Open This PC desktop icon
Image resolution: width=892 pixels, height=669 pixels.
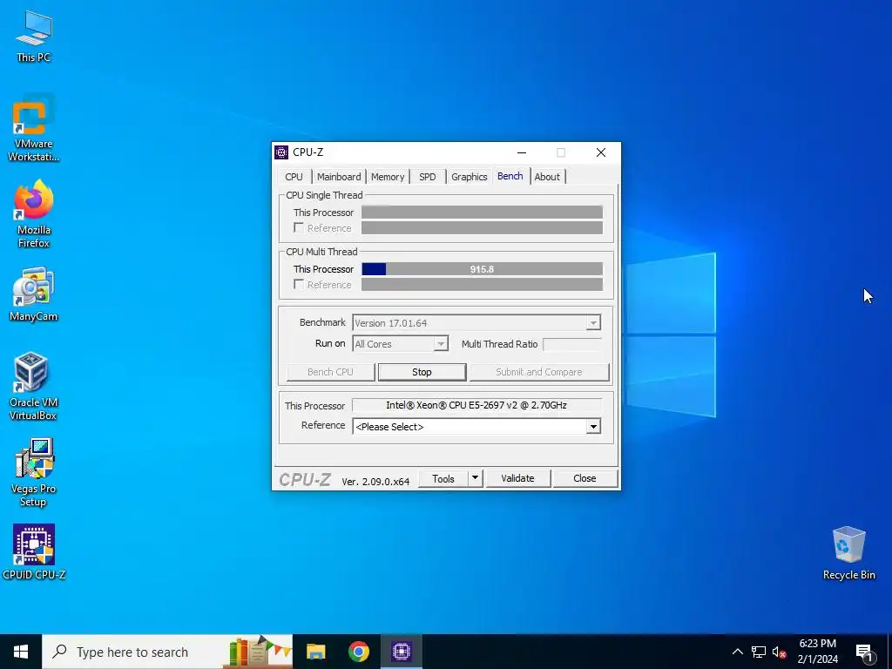(34, 36)
